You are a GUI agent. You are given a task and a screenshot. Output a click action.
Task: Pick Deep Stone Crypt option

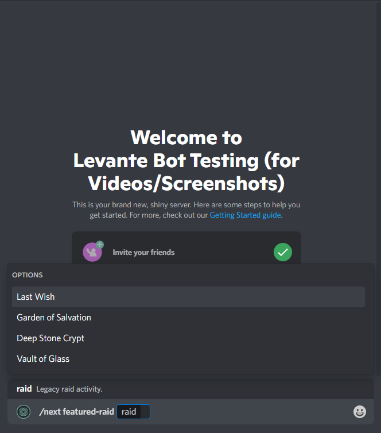(188, 338)
